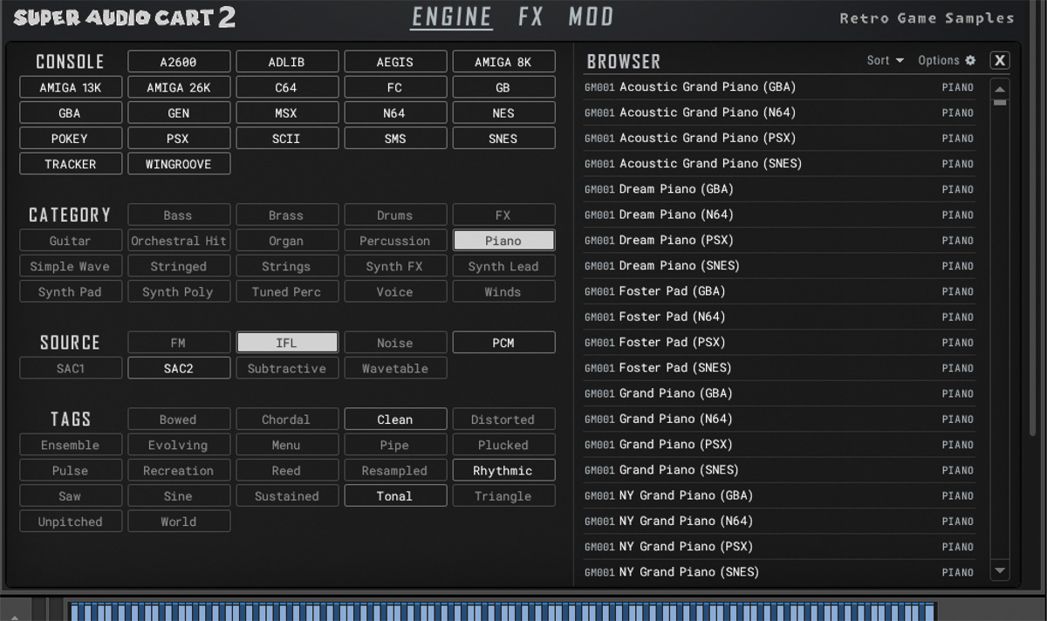Toggle the AEGIS console filter

pyautogui.click(x=394, y=62)
